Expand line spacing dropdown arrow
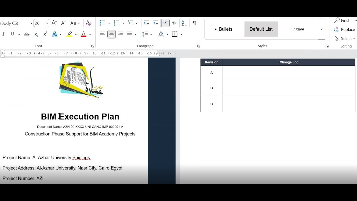357x201 pixels. (x=151, y=34)
